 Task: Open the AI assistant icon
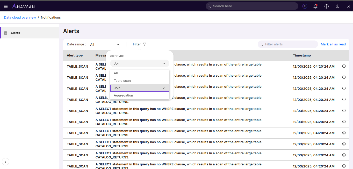(305, 6)
